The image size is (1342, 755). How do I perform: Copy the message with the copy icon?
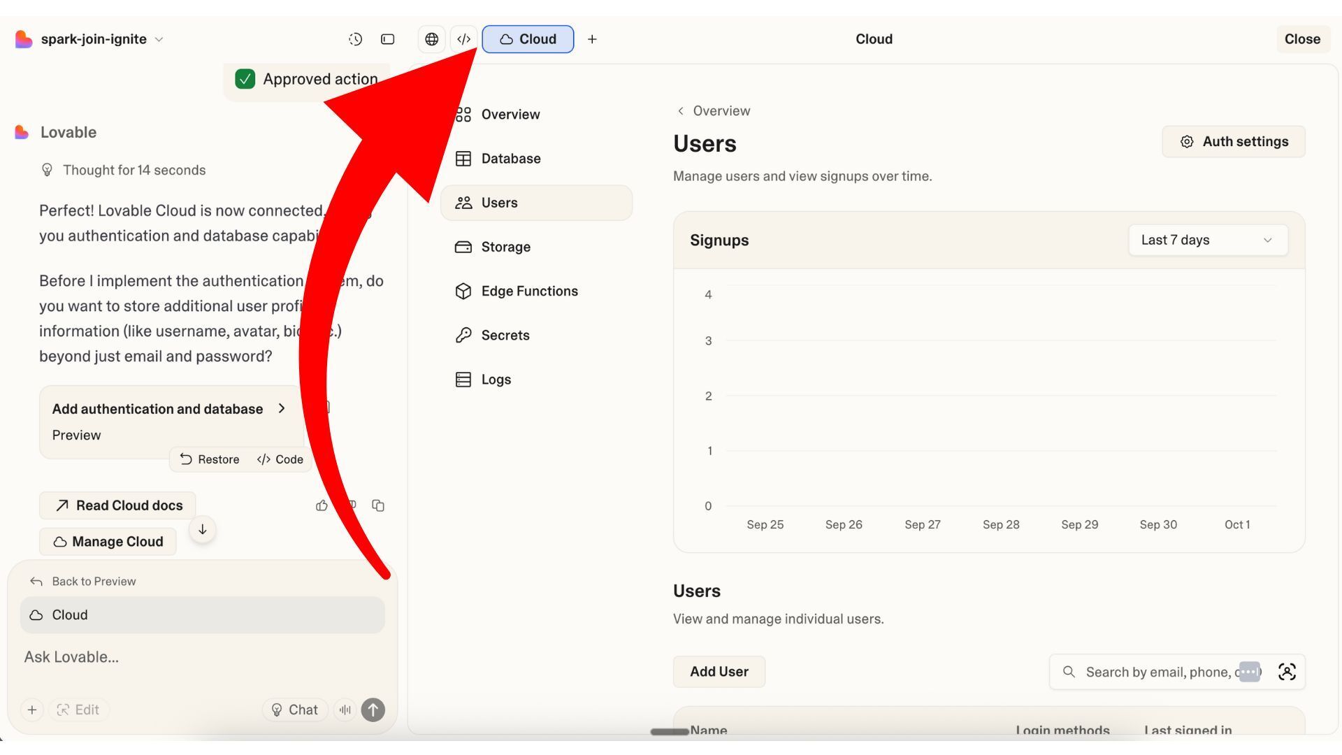pyautogui.click(x=378, y=505)
